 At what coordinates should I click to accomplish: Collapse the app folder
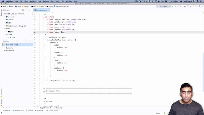[7, 35]
